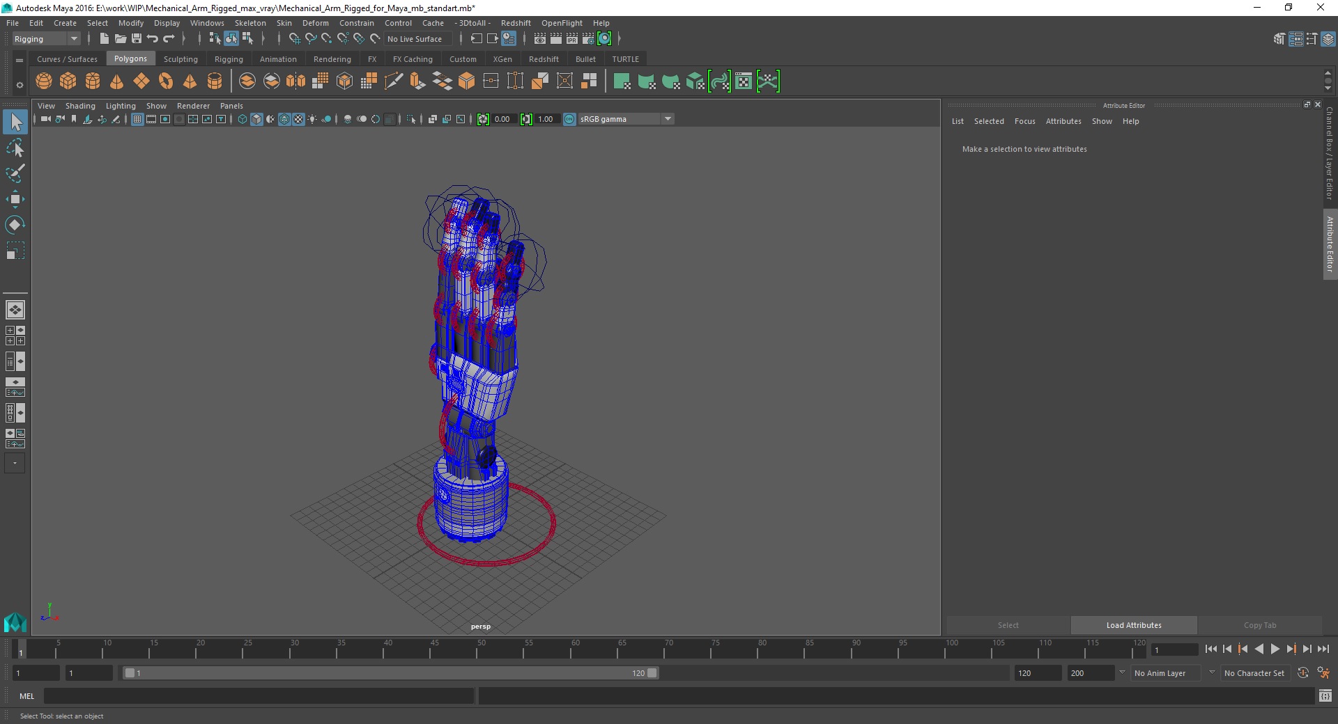The height and width of the screenshot is (724, 1338).
Task: Select the Lasso tool in toolbox
Action: point(15,148)
